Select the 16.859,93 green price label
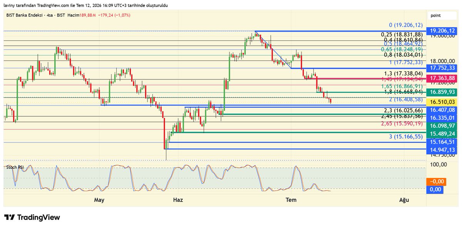 (442, 92)
